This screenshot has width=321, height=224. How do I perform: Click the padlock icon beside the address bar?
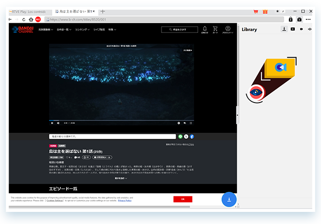pos(291,19)
